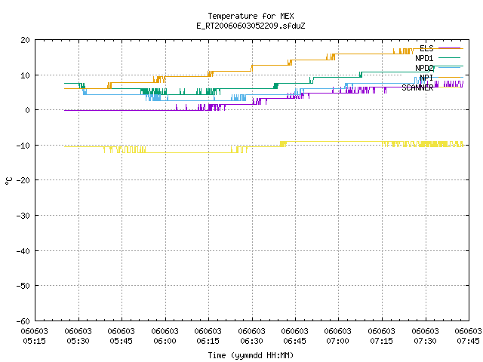
Task: Click the purple ELS curve at 0 degrees
Action: pos(120,110)
